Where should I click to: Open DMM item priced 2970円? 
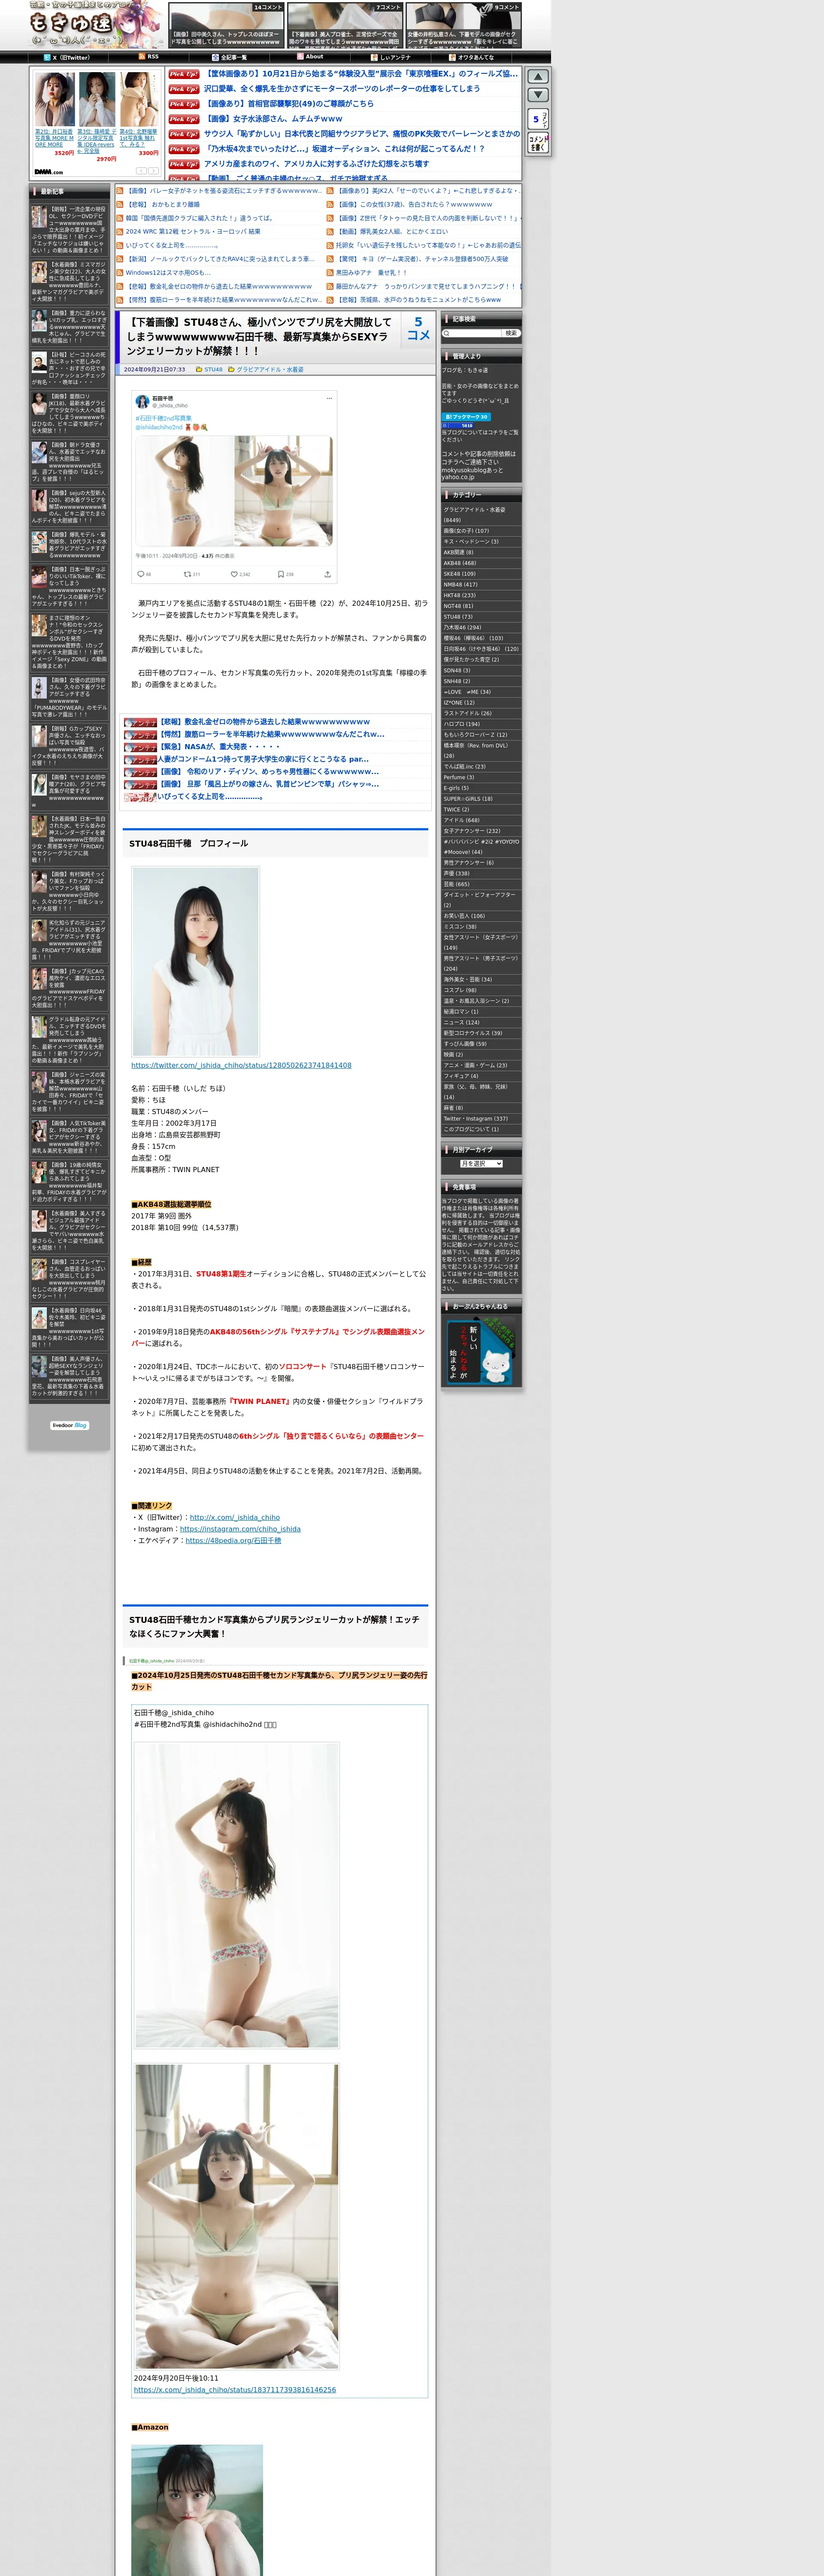click(96, 116)
